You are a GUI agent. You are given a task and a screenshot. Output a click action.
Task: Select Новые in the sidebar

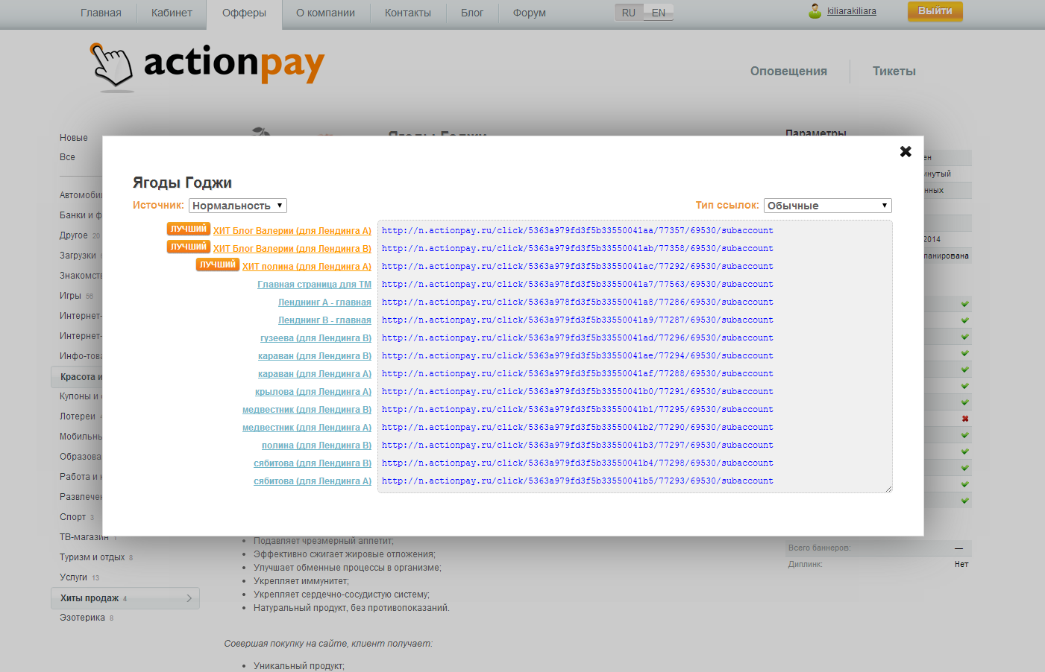click(74, 138)
